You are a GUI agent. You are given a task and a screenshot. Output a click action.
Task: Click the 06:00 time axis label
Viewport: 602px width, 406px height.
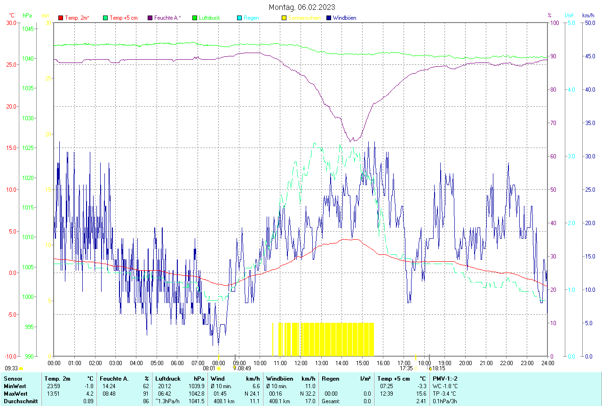[177, 363]
